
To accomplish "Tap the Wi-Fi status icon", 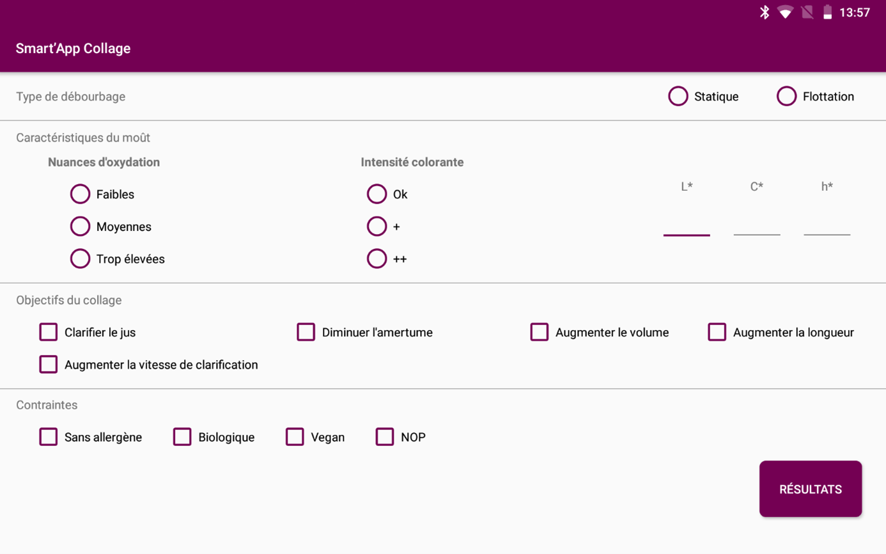I will (x=785, y=12).
